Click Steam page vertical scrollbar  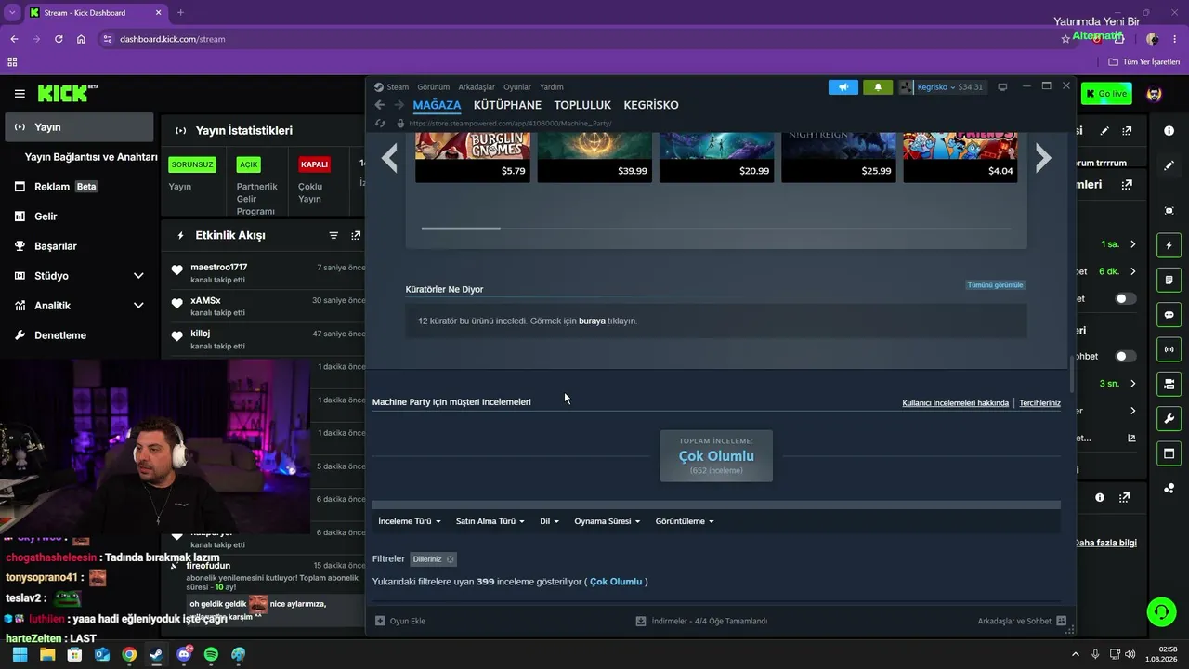click(x=1071, y=374)
